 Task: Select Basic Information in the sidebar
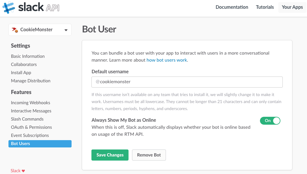(x=28, y=56)
